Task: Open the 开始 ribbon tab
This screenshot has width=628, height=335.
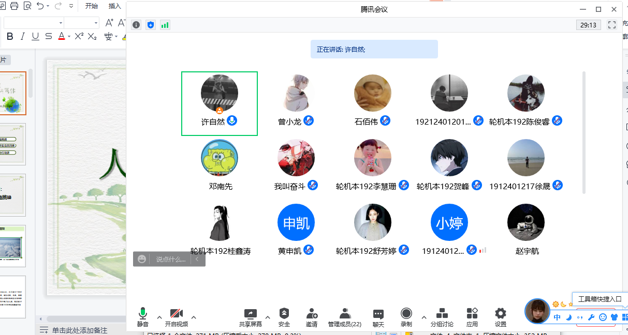Action: click(x=92, y=6)
